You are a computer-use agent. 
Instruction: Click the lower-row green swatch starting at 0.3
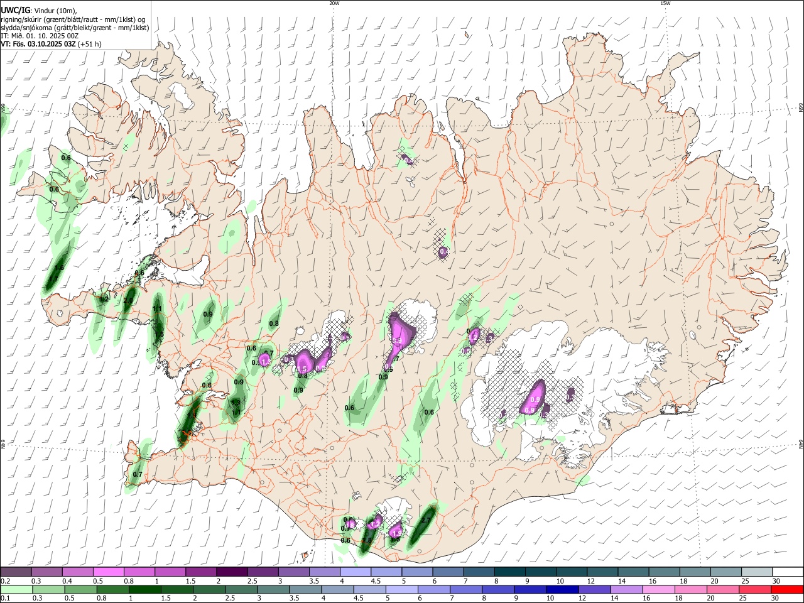(x=48, y=589)
